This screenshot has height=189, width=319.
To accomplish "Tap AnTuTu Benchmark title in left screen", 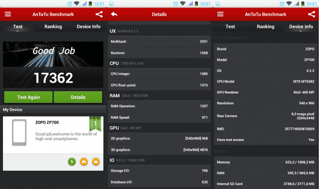I will point(53,14).
